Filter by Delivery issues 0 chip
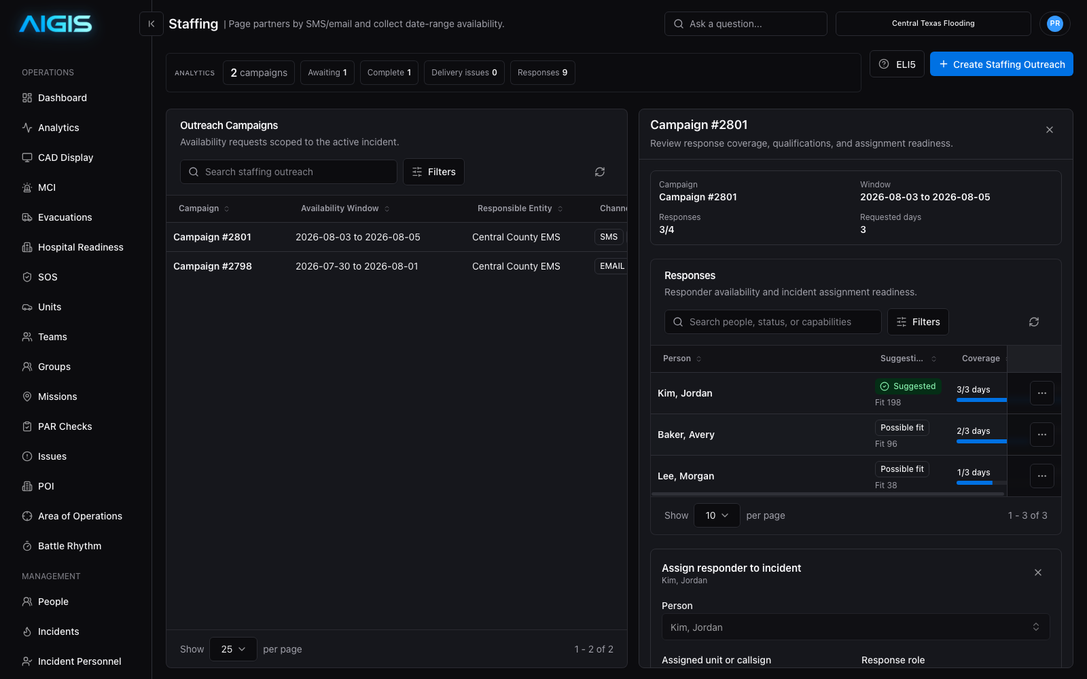1087x679 pixels. click(464, 73)
